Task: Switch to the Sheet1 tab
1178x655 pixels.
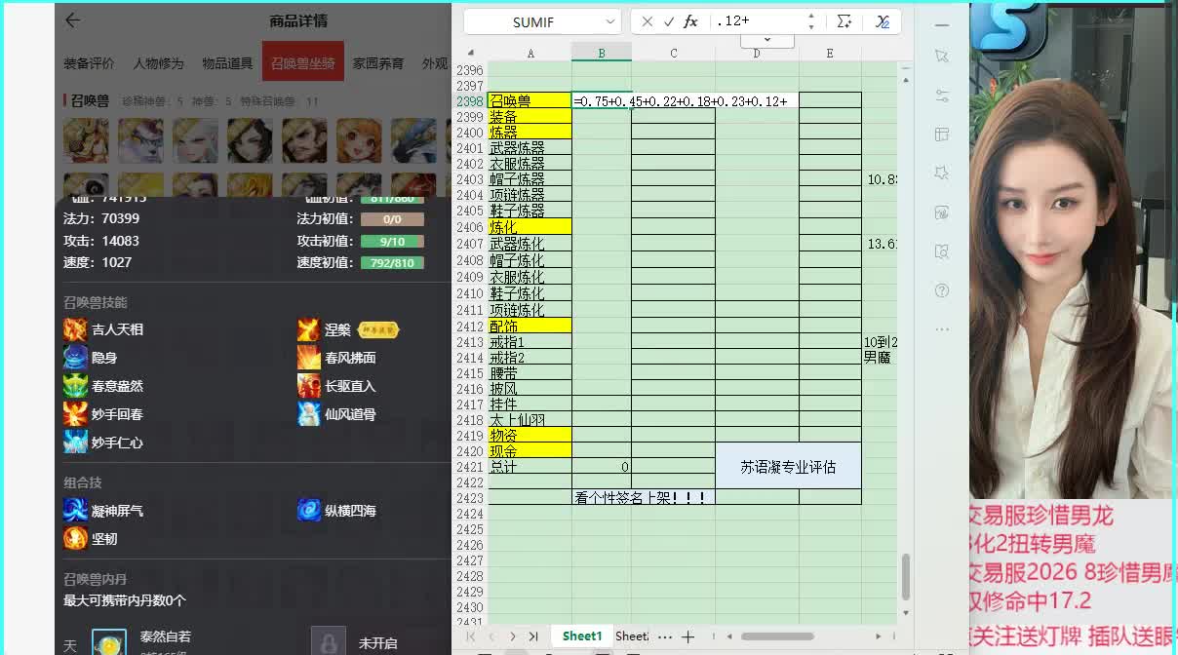Action: tap(582, 636)
